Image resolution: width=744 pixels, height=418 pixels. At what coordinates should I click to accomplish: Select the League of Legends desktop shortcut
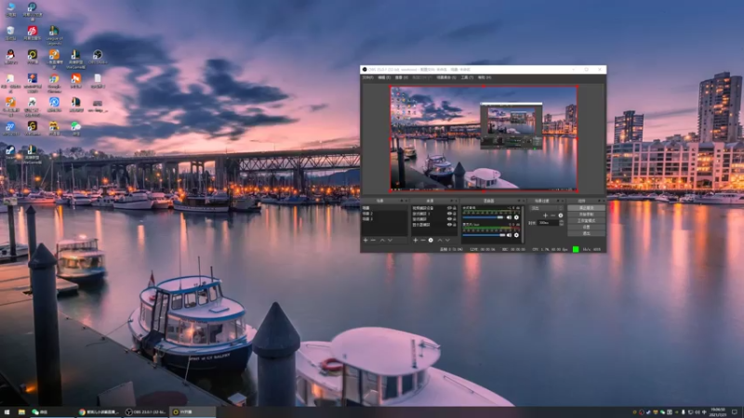(x=54, y=35)
